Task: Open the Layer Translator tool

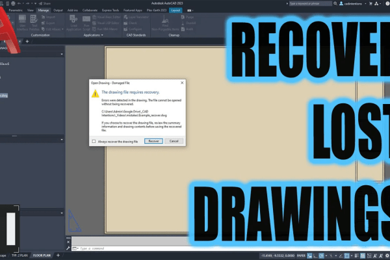Action: (136, 17)
